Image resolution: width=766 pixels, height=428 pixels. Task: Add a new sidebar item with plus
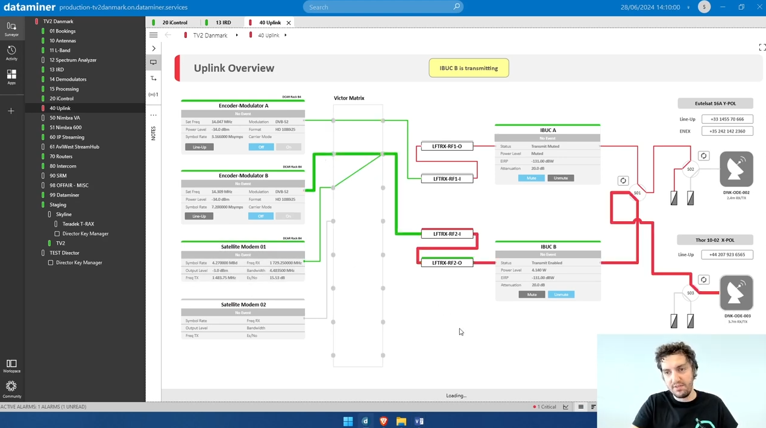11,111
